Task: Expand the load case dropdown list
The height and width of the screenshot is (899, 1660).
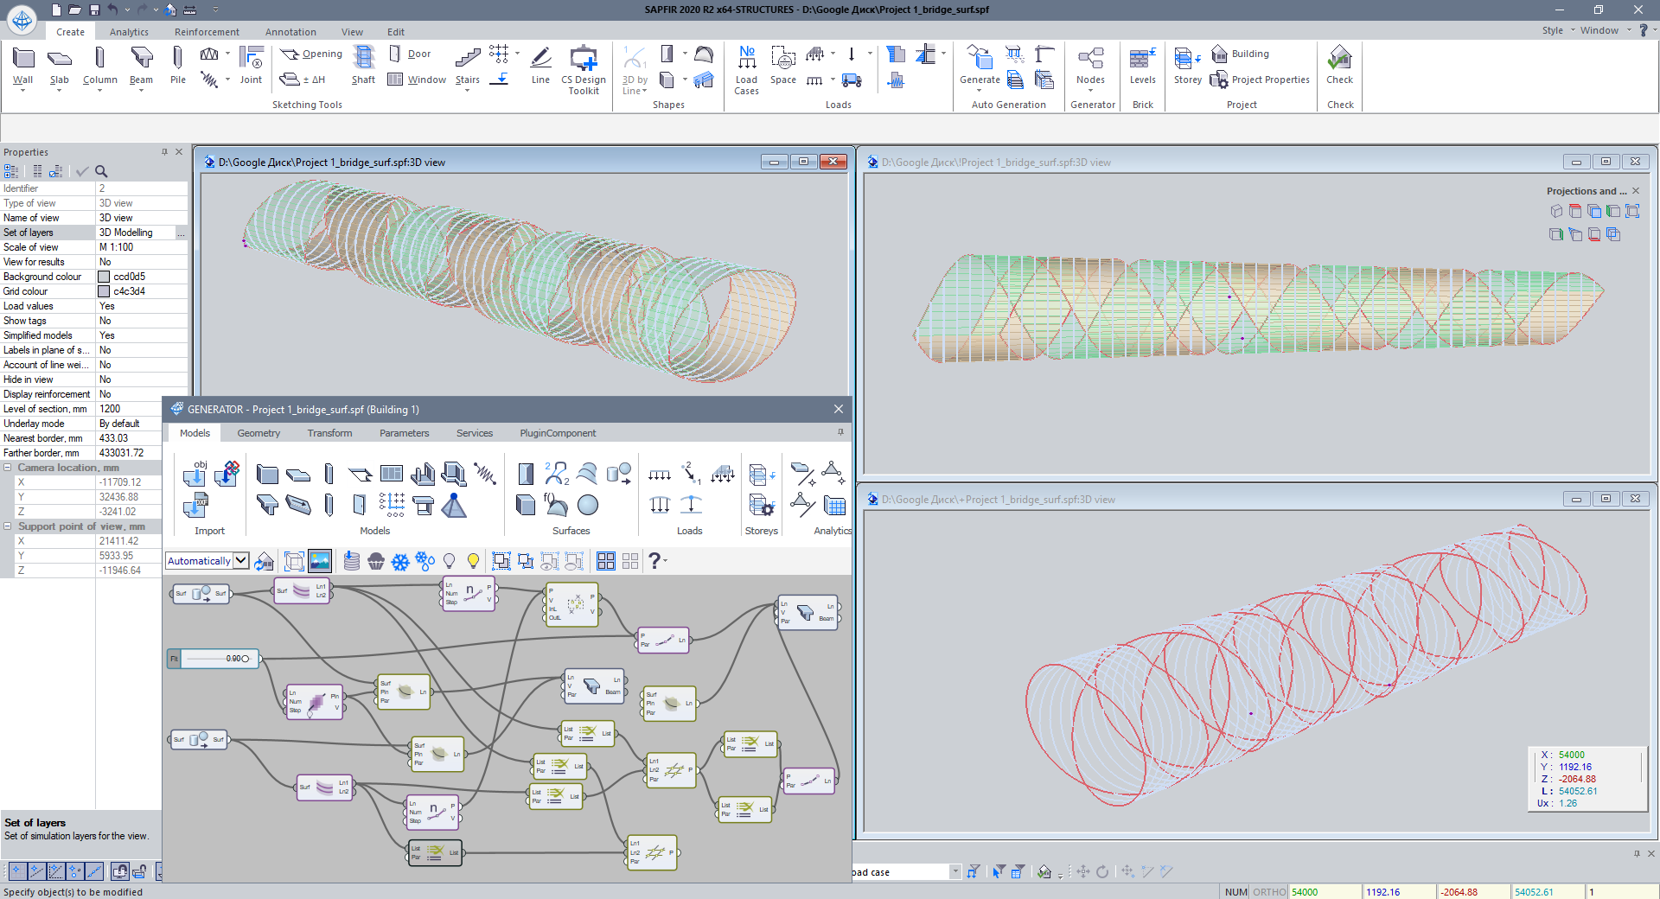Action: (x=955, y=872)
